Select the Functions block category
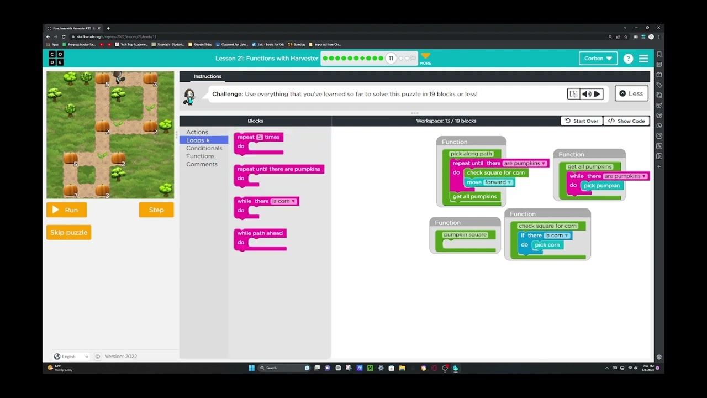The image size is (707, 398). pos(200,156)
